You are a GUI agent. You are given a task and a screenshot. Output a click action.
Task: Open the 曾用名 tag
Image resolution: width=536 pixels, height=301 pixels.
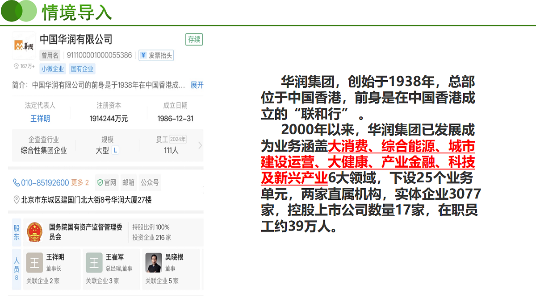[x=50, y=55]
